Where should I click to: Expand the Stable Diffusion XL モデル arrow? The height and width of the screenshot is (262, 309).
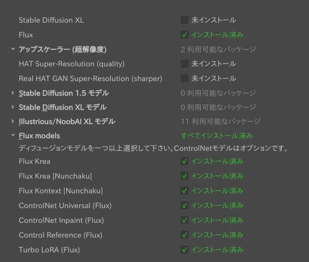pyautogui.click(x=13, y=107)
